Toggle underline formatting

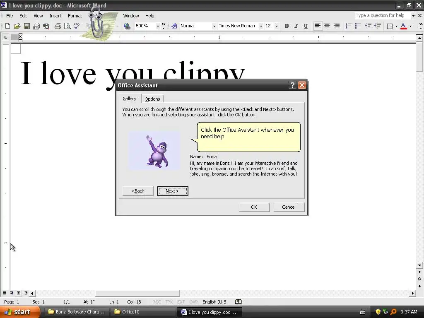[306, 26]
